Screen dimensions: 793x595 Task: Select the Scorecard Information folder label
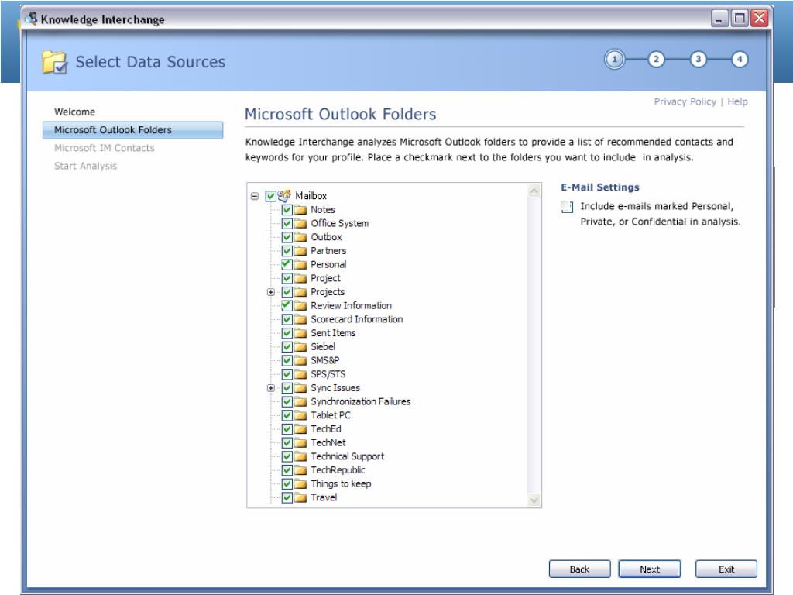tap(356, 319)
